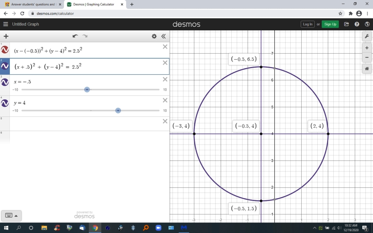Click the green Sign Up button
Image resolution: width=373 pixels, height=233 pixels.
click(330, 24)
